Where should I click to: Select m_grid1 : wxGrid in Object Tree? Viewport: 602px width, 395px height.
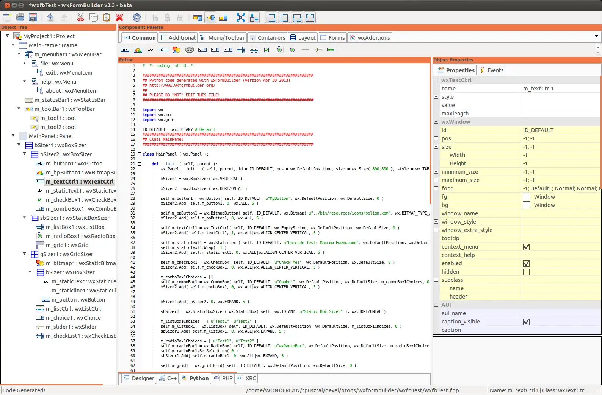click(67, 245)
